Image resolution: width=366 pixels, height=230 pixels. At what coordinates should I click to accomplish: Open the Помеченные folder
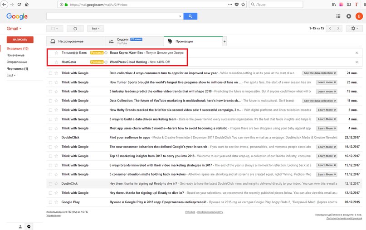pos(15,55)
